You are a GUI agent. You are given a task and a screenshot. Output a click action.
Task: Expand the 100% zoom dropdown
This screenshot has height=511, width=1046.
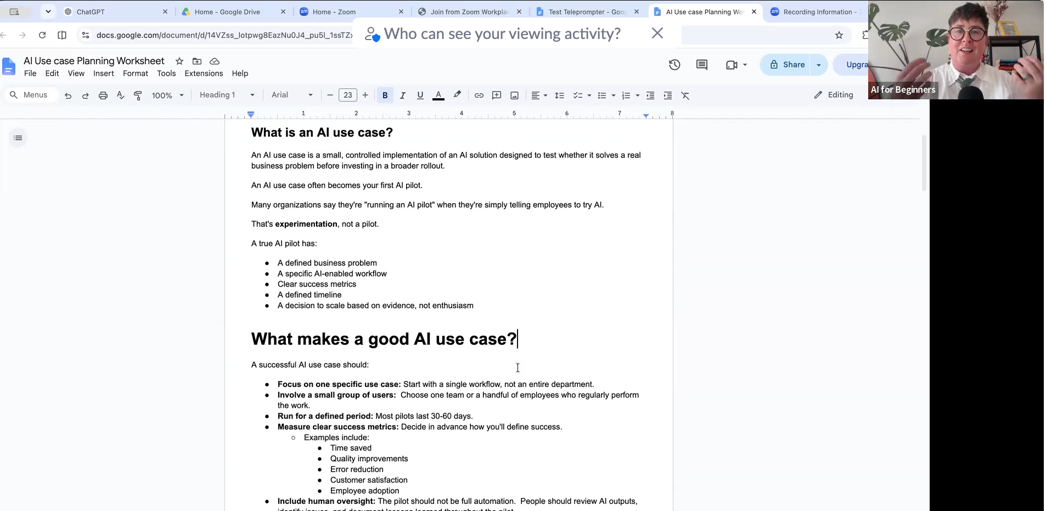167,96
